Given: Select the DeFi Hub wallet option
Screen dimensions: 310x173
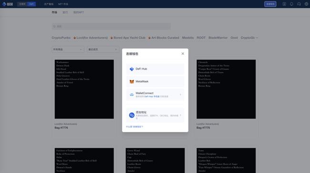Looking at the screenshot, I should [x=155, y=69].
